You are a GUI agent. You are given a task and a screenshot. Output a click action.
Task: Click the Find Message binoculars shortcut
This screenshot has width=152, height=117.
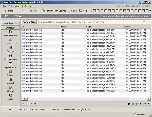11,55
